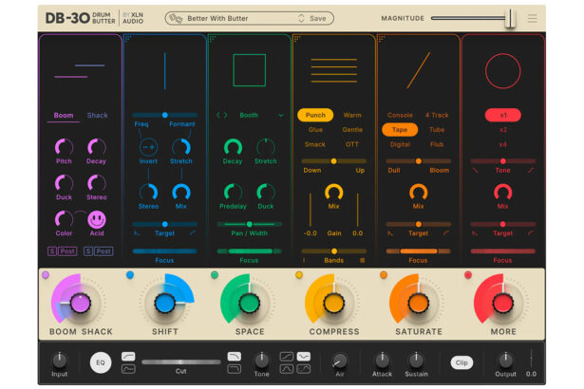Select the high-cut slope filter shape icon
The width and height of the screenshot is (584, 389).
[x=234, y=356]
